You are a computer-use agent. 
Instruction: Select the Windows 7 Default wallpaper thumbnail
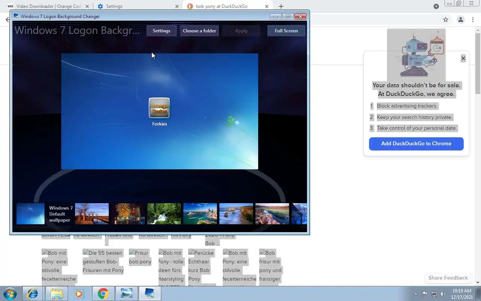30,214
